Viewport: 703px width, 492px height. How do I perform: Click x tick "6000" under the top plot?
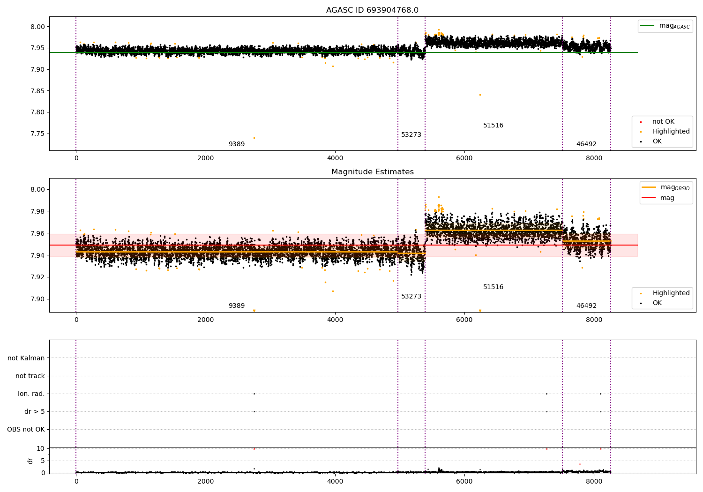pyautogui.click(x=464, y=158)
